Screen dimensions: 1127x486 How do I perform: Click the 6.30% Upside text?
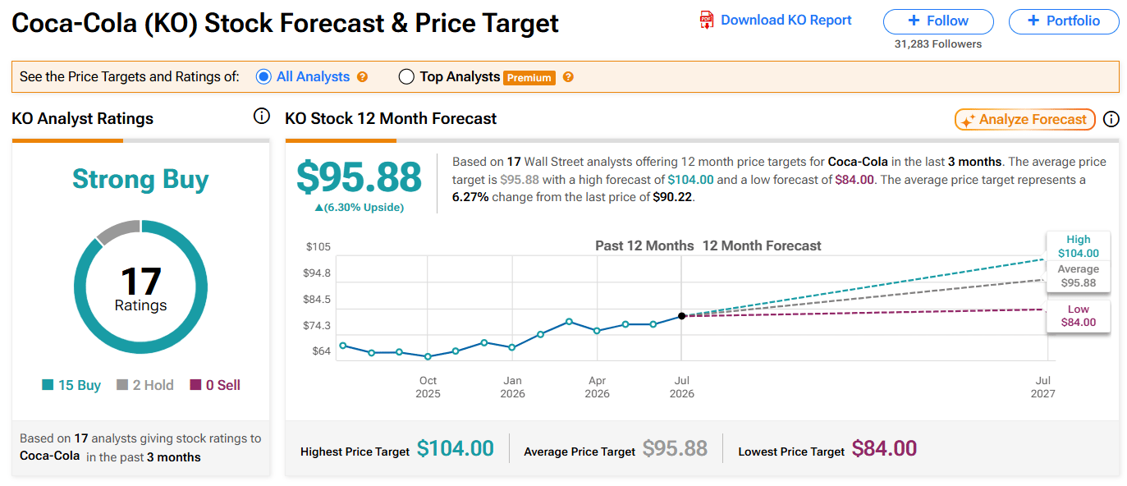pos(359,208)
